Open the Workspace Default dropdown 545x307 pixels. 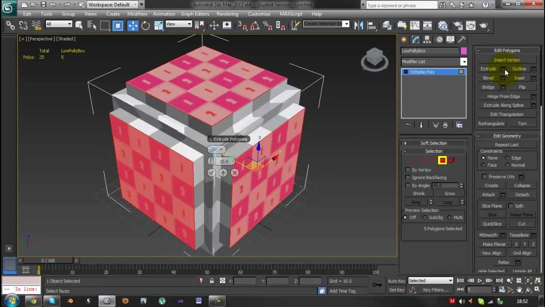[x=112, y=5]
